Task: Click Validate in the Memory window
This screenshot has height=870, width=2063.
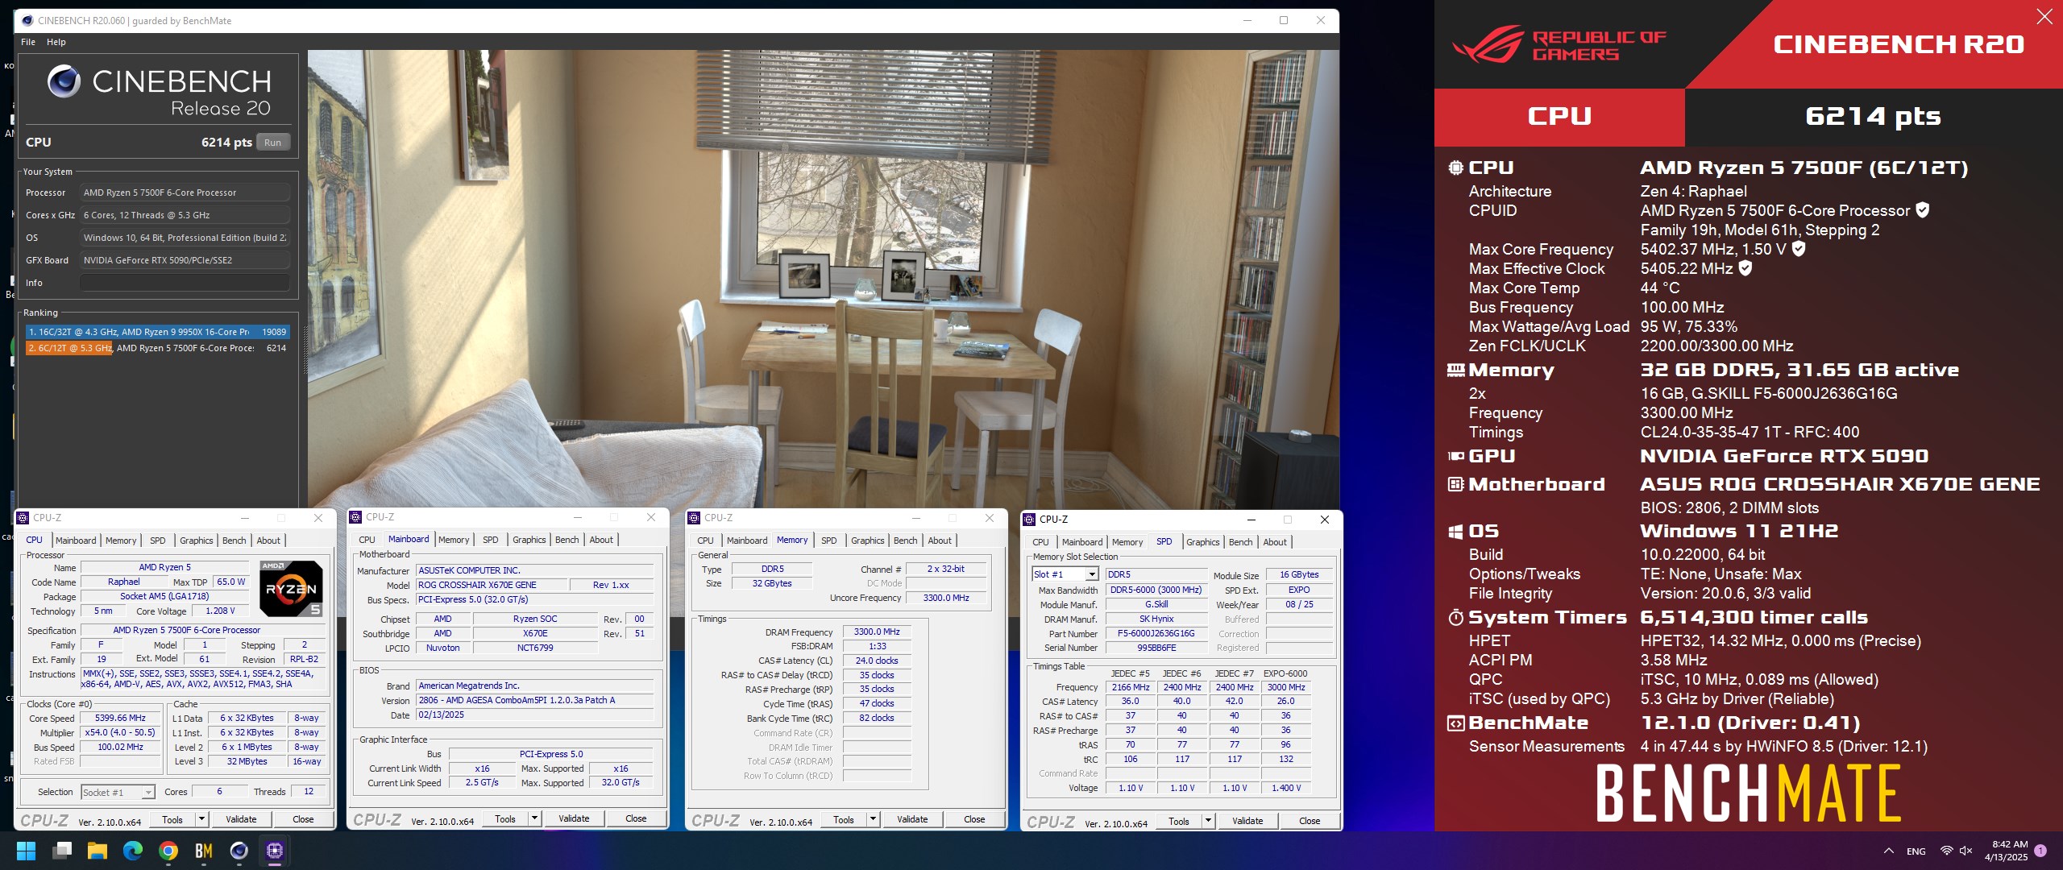Action: click(x=912, y=819)
